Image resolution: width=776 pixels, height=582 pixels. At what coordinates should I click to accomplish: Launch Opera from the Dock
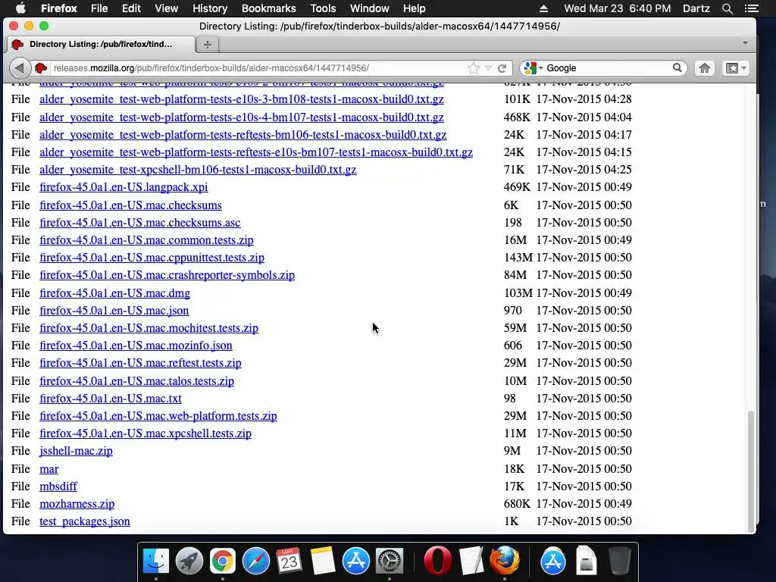point(437,561)
